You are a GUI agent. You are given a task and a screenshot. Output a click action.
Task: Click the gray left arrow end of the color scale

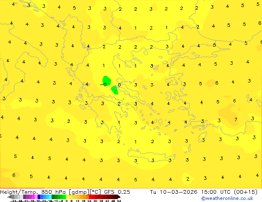pos(10,197)
